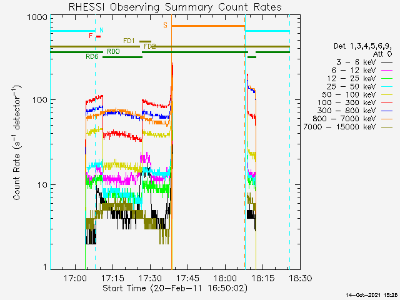This screenshot has height=300, width=400.
Task: Click the 'S' flag label above the orange bar
Action: 165,25
